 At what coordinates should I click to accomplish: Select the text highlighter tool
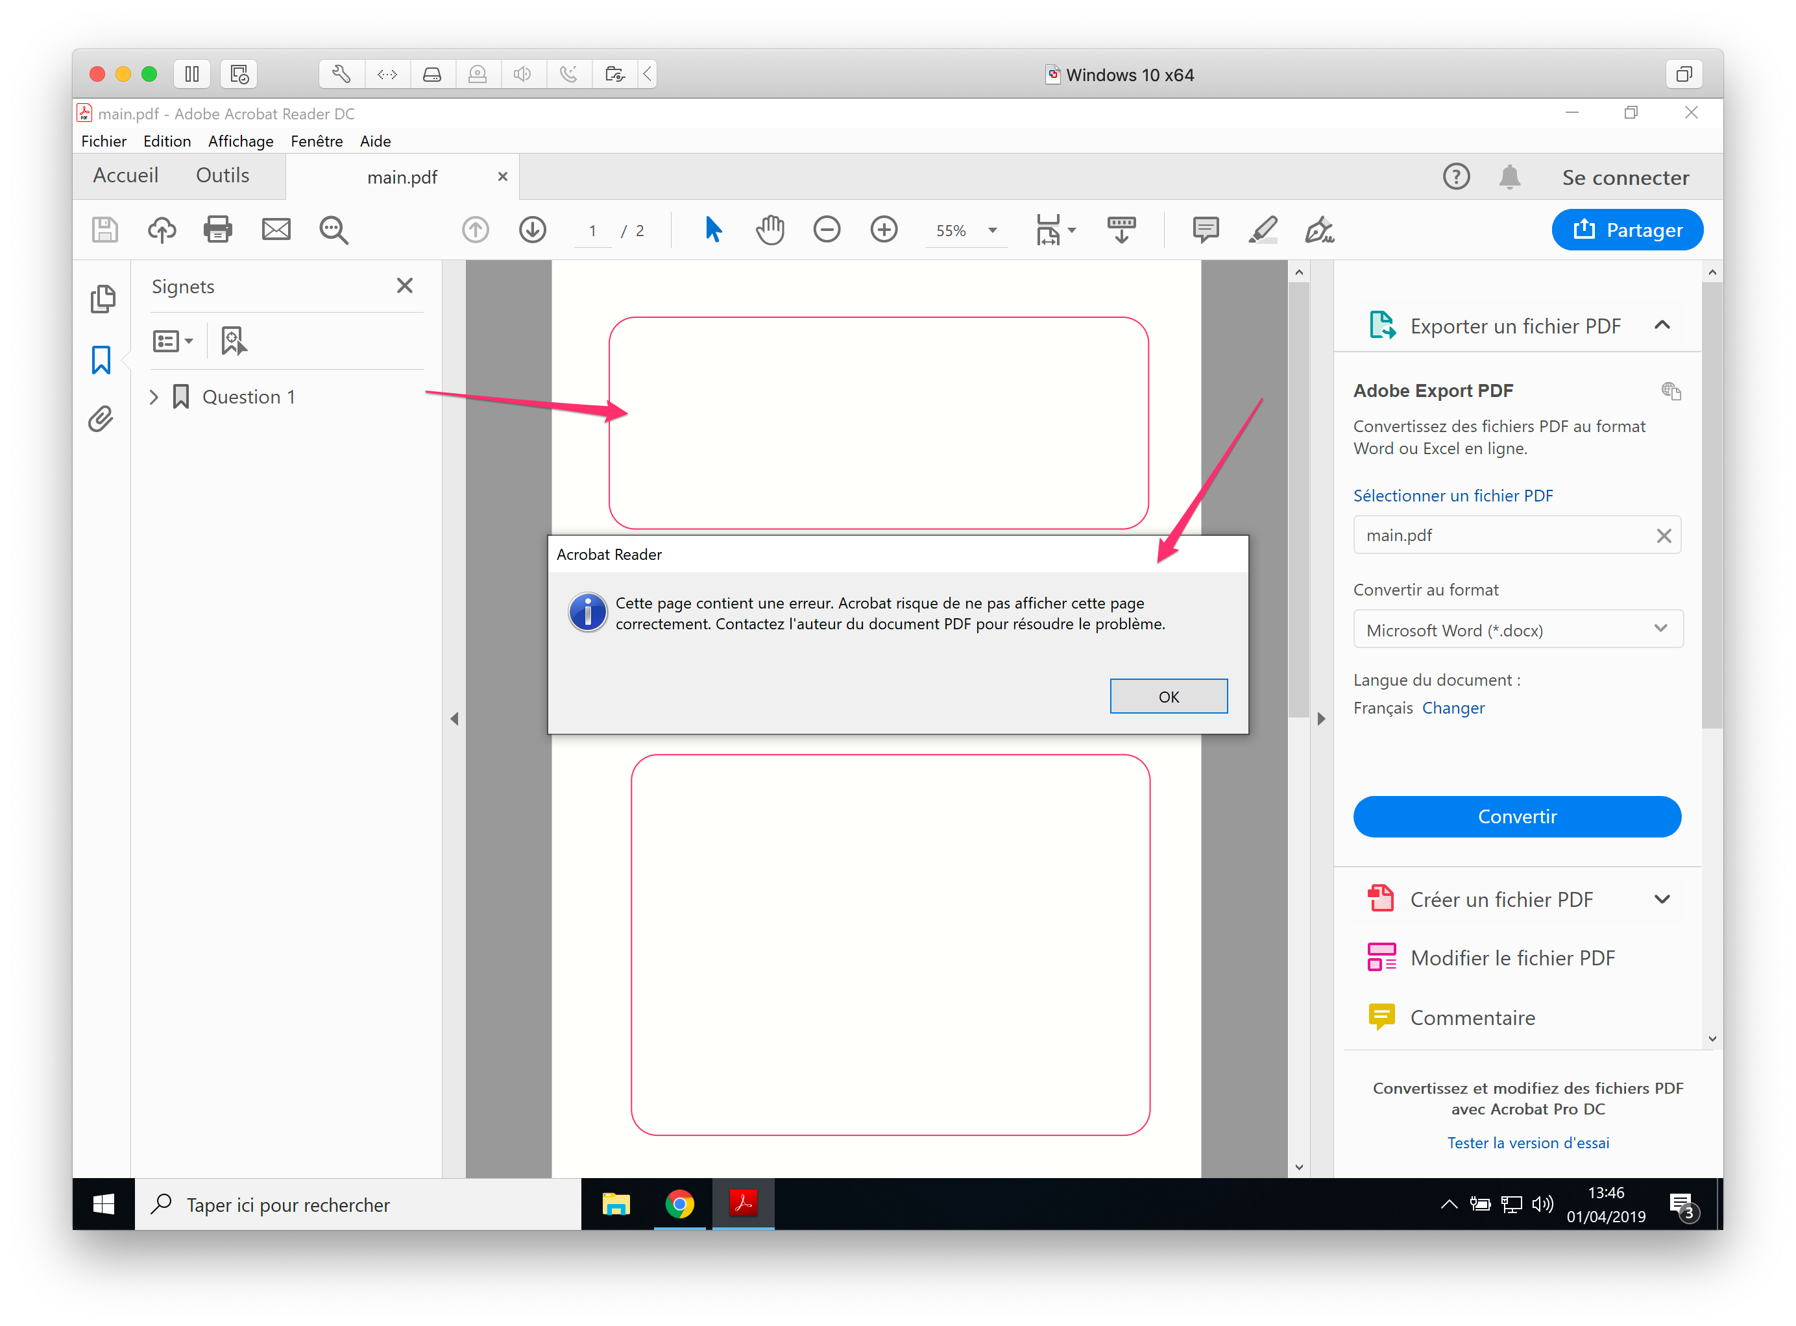[1262, 230]
